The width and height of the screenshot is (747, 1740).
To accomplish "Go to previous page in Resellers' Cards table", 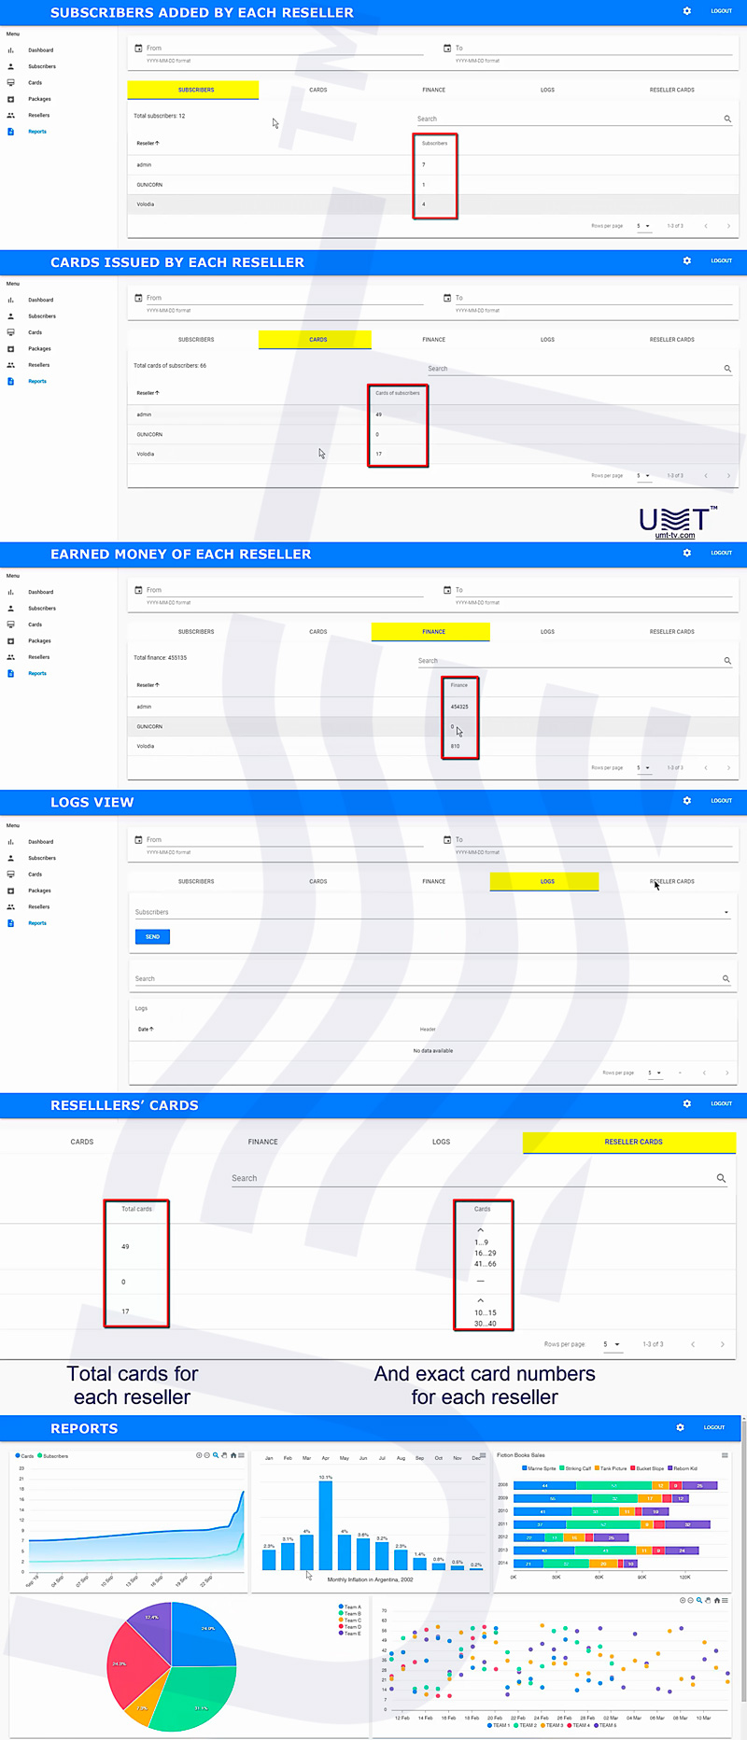I will click(693, 1344).
